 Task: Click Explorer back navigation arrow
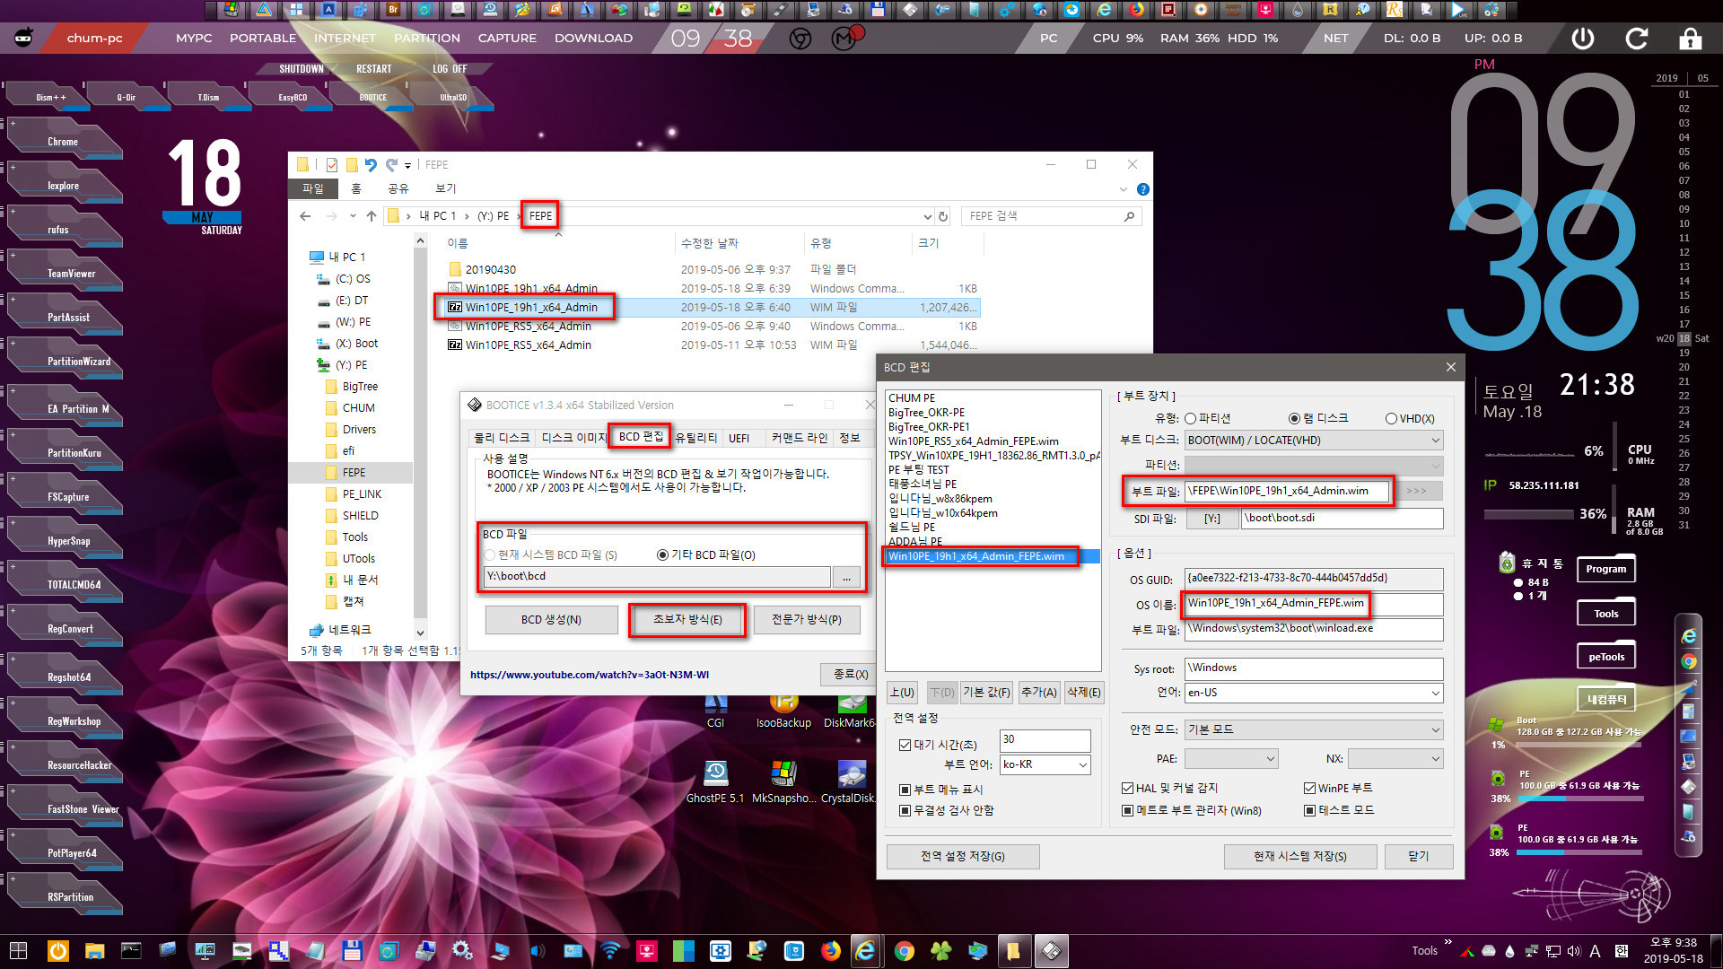click(305, 216)
